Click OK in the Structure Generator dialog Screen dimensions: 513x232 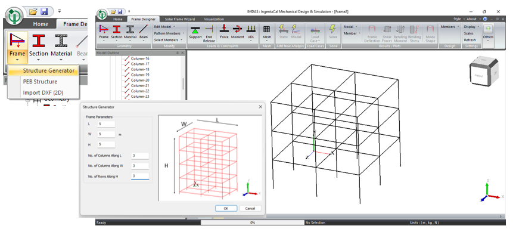pos(226,208)
